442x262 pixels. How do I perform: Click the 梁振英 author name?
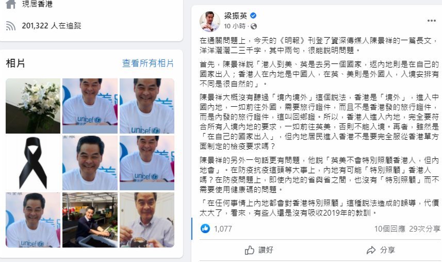pos(236,15)
